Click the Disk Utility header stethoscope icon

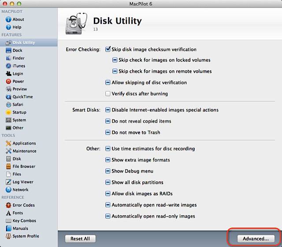click(x=76, y=23)
